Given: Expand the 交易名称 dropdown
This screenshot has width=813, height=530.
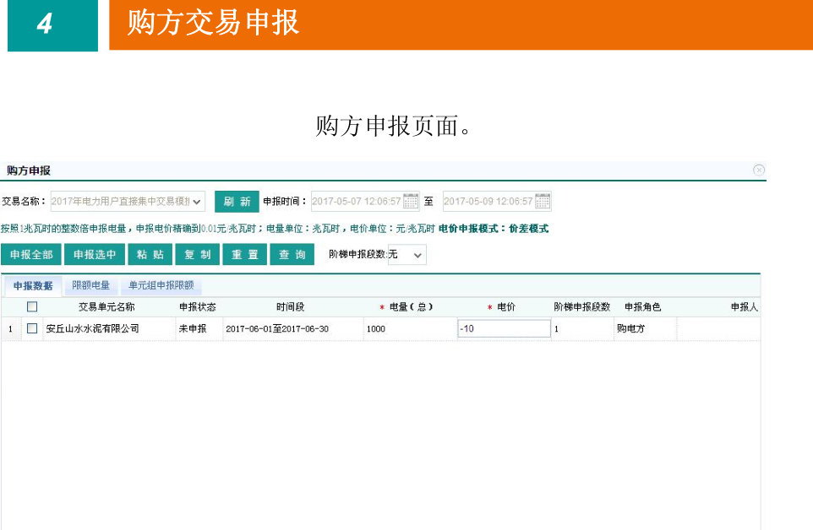Looking at the screenshot, I should (x=196, y=202).
